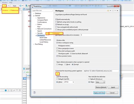This screenshot has width=134, height=104.
Task: Expand the Run/Debug tree node
Action: click(34, 44)
